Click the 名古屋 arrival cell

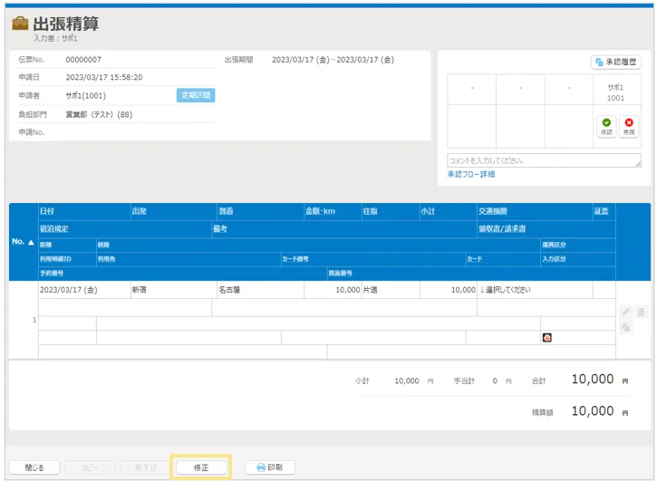click(x=258, y=290)
